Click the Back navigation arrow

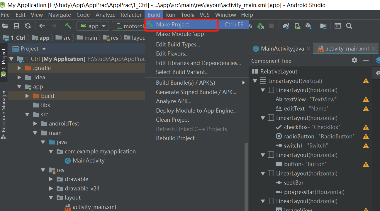(42, 26)
